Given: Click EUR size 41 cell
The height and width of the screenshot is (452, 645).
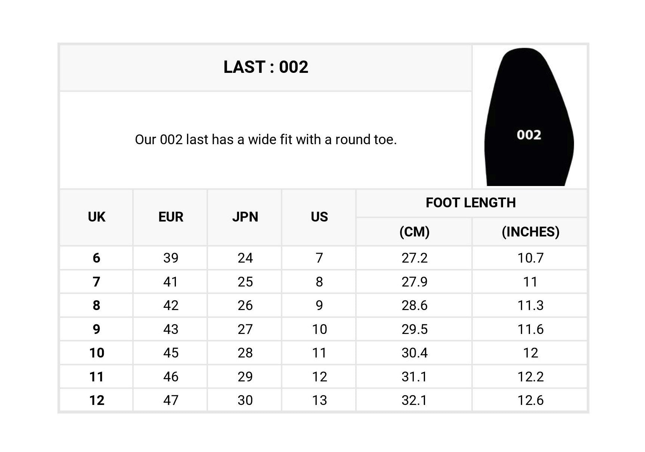Looking at the screenshot, I should click(171, 282).
